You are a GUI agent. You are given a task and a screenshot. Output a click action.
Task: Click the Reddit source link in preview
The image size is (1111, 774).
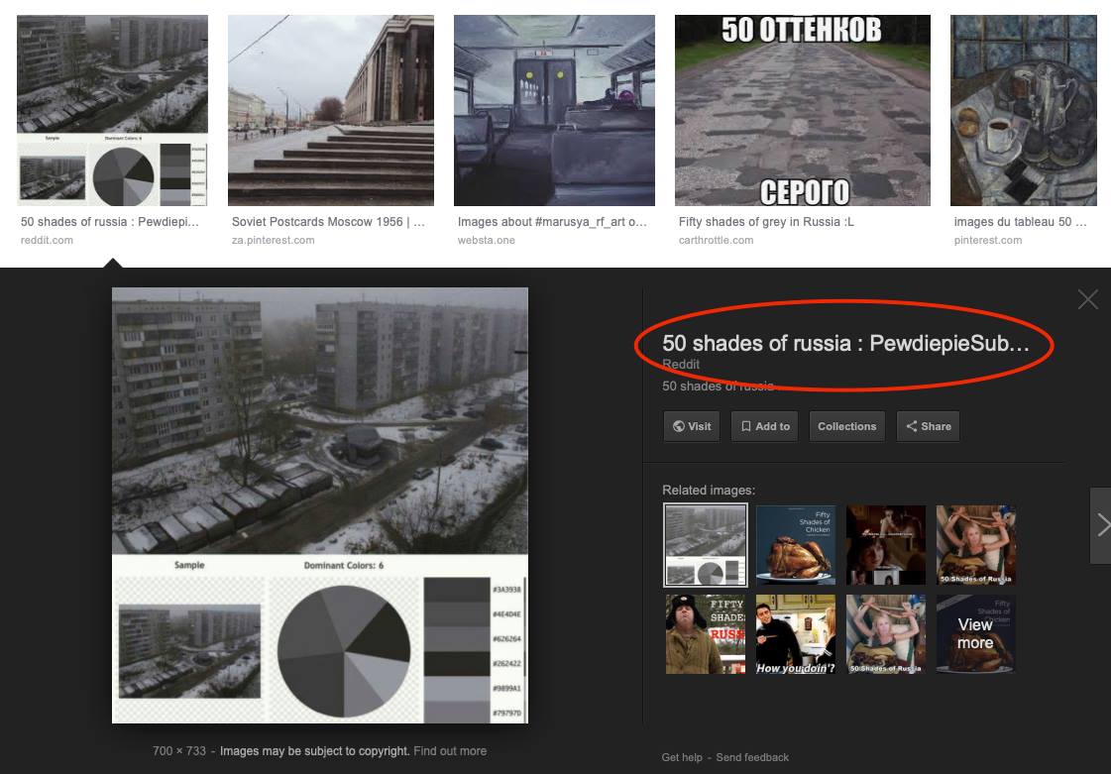(681, 365)
